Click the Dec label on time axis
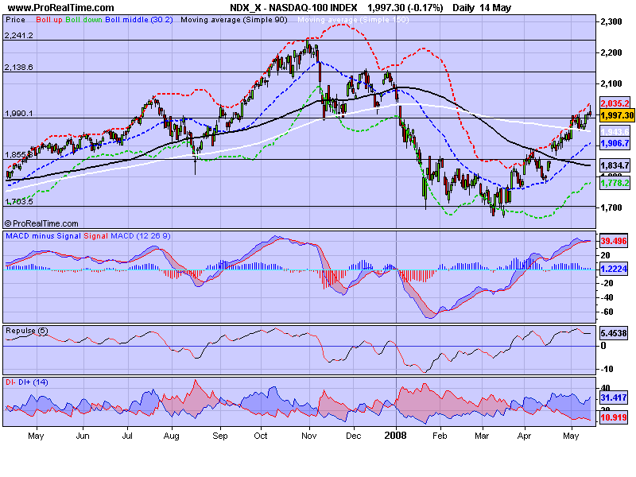 pos(353,436)
